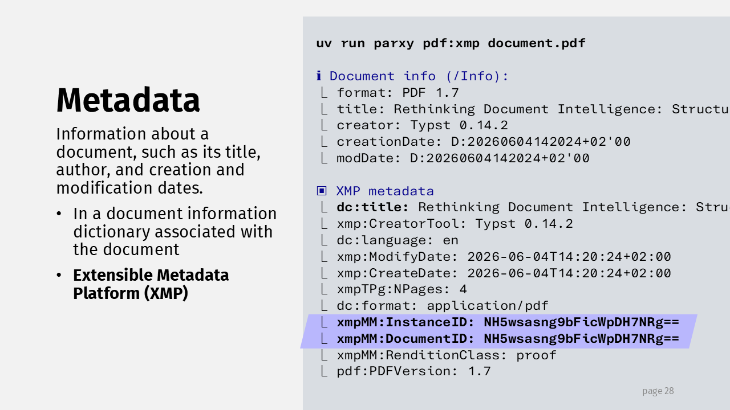This screenshot has width=730, height=410.
Task: Click the 'XMP metadata' heading
Action: [385, 191]
